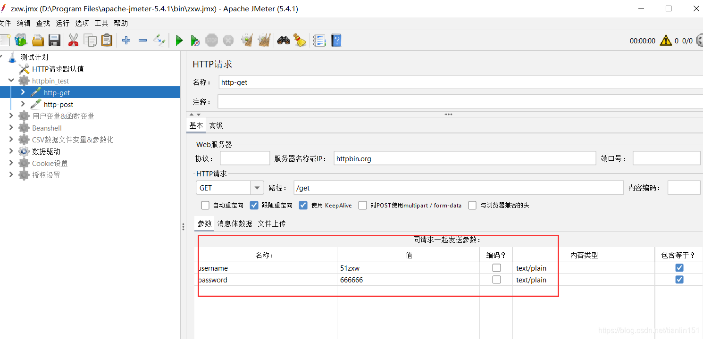Click the Reset Search broom icon
Screen dimensions: 703x339
(300, 41)
